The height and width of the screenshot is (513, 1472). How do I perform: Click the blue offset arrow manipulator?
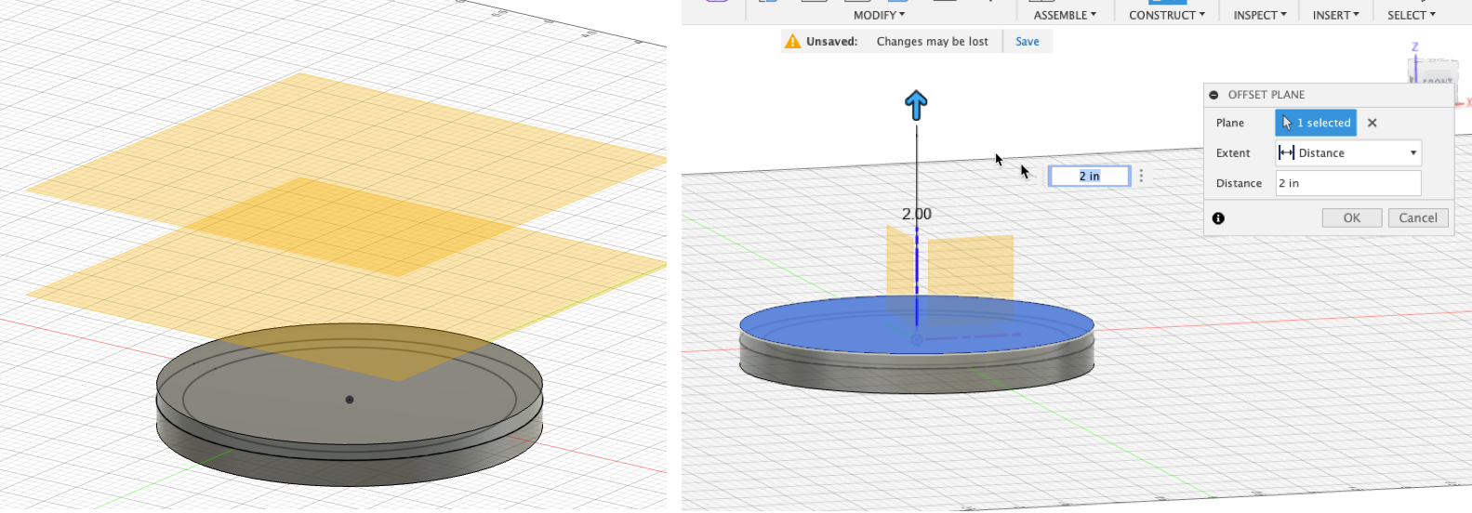tap(916, 105)
